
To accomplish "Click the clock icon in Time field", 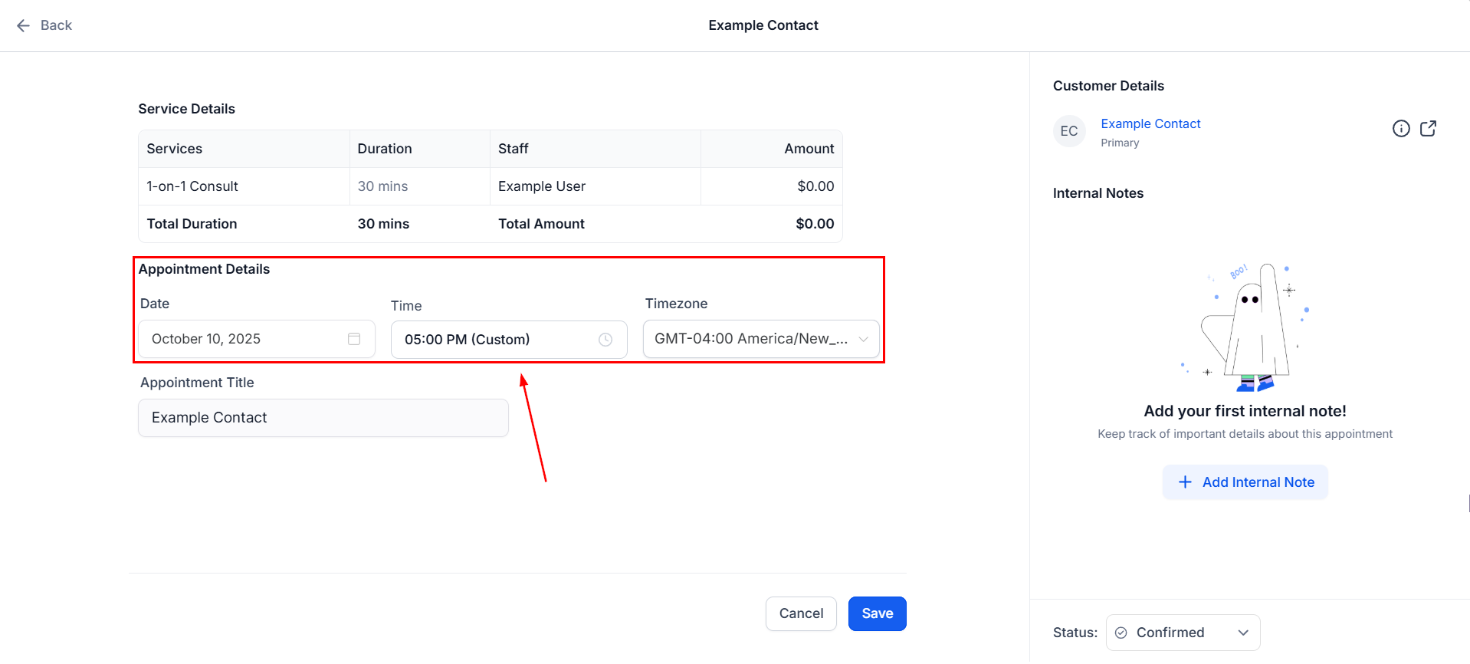I will tap(605, 340).
